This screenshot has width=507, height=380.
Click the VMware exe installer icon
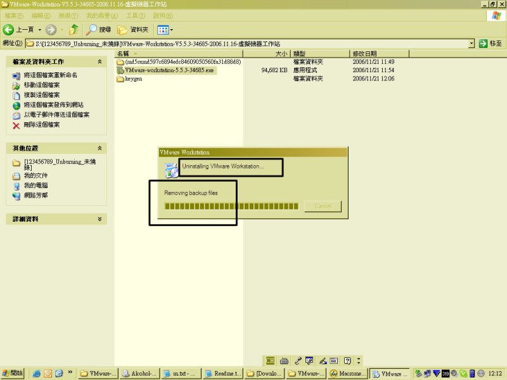pos(120,70)
